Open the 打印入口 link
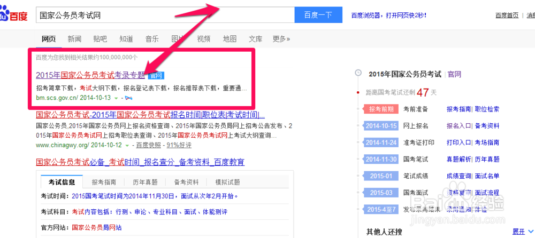The image size is (535, 238). coord(458,142)
